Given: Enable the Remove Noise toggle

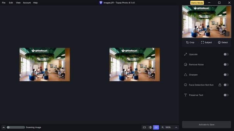Looking at the screenshot, I should pyautogui.click(x=226, y=65).
